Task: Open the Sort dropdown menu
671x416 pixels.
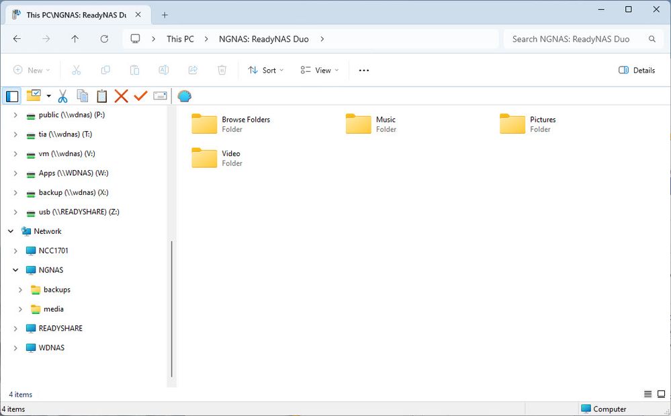Action: pos(266,70)
